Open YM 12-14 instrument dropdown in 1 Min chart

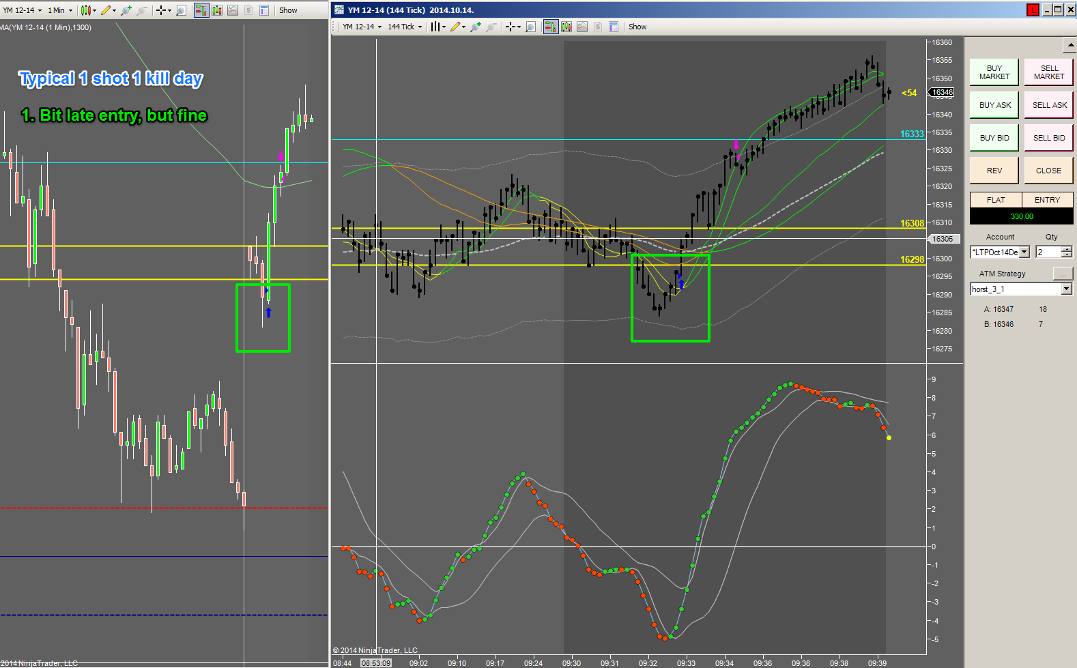pos(23,10)
